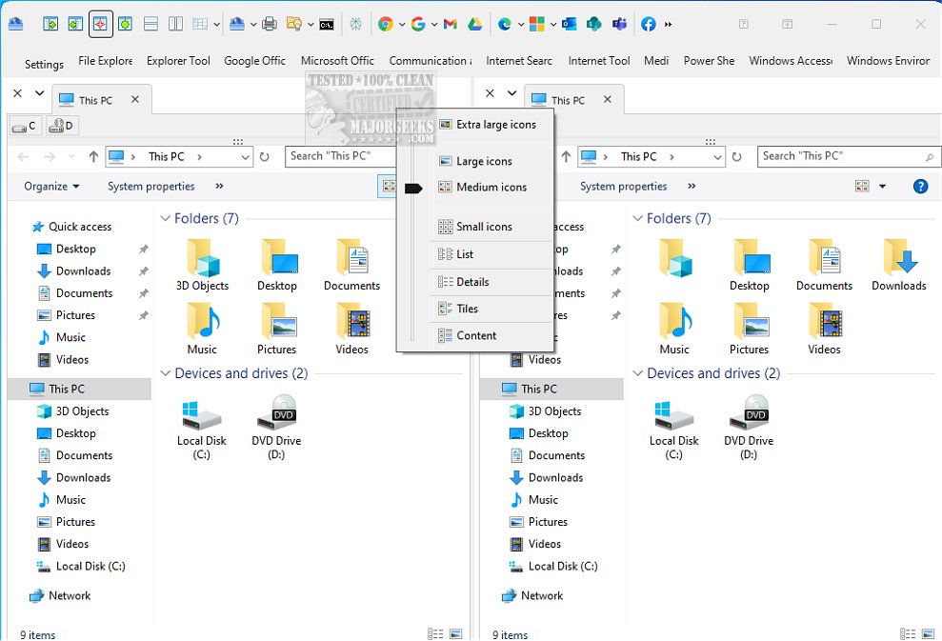The image size is (942, 641).
Task: Open SharePoint from the toolbar
Action: [x=594, y=24]
